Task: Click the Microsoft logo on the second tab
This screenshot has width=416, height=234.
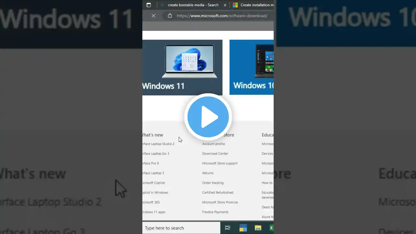Action: coord(235,5)
